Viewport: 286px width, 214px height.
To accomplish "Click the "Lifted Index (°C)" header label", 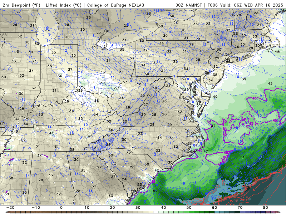I will click(64, 5).
